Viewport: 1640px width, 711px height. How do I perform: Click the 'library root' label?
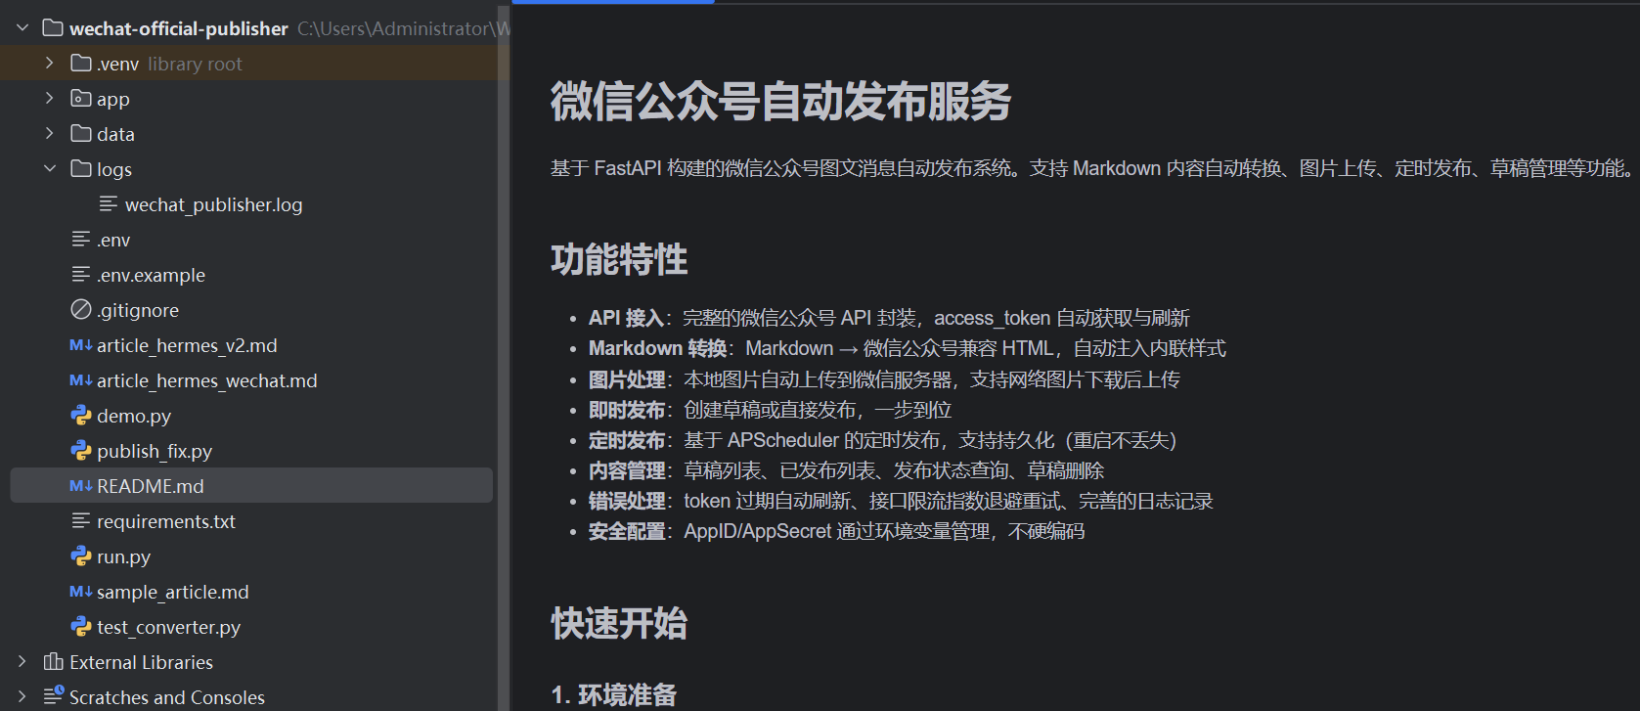pos(195,64)
